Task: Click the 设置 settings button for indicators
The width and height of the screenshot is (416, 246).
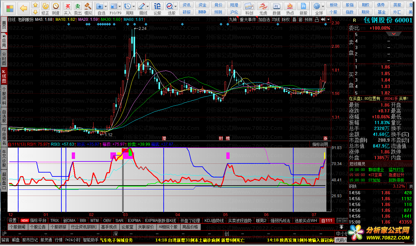Action: click(x=13, y=220)
